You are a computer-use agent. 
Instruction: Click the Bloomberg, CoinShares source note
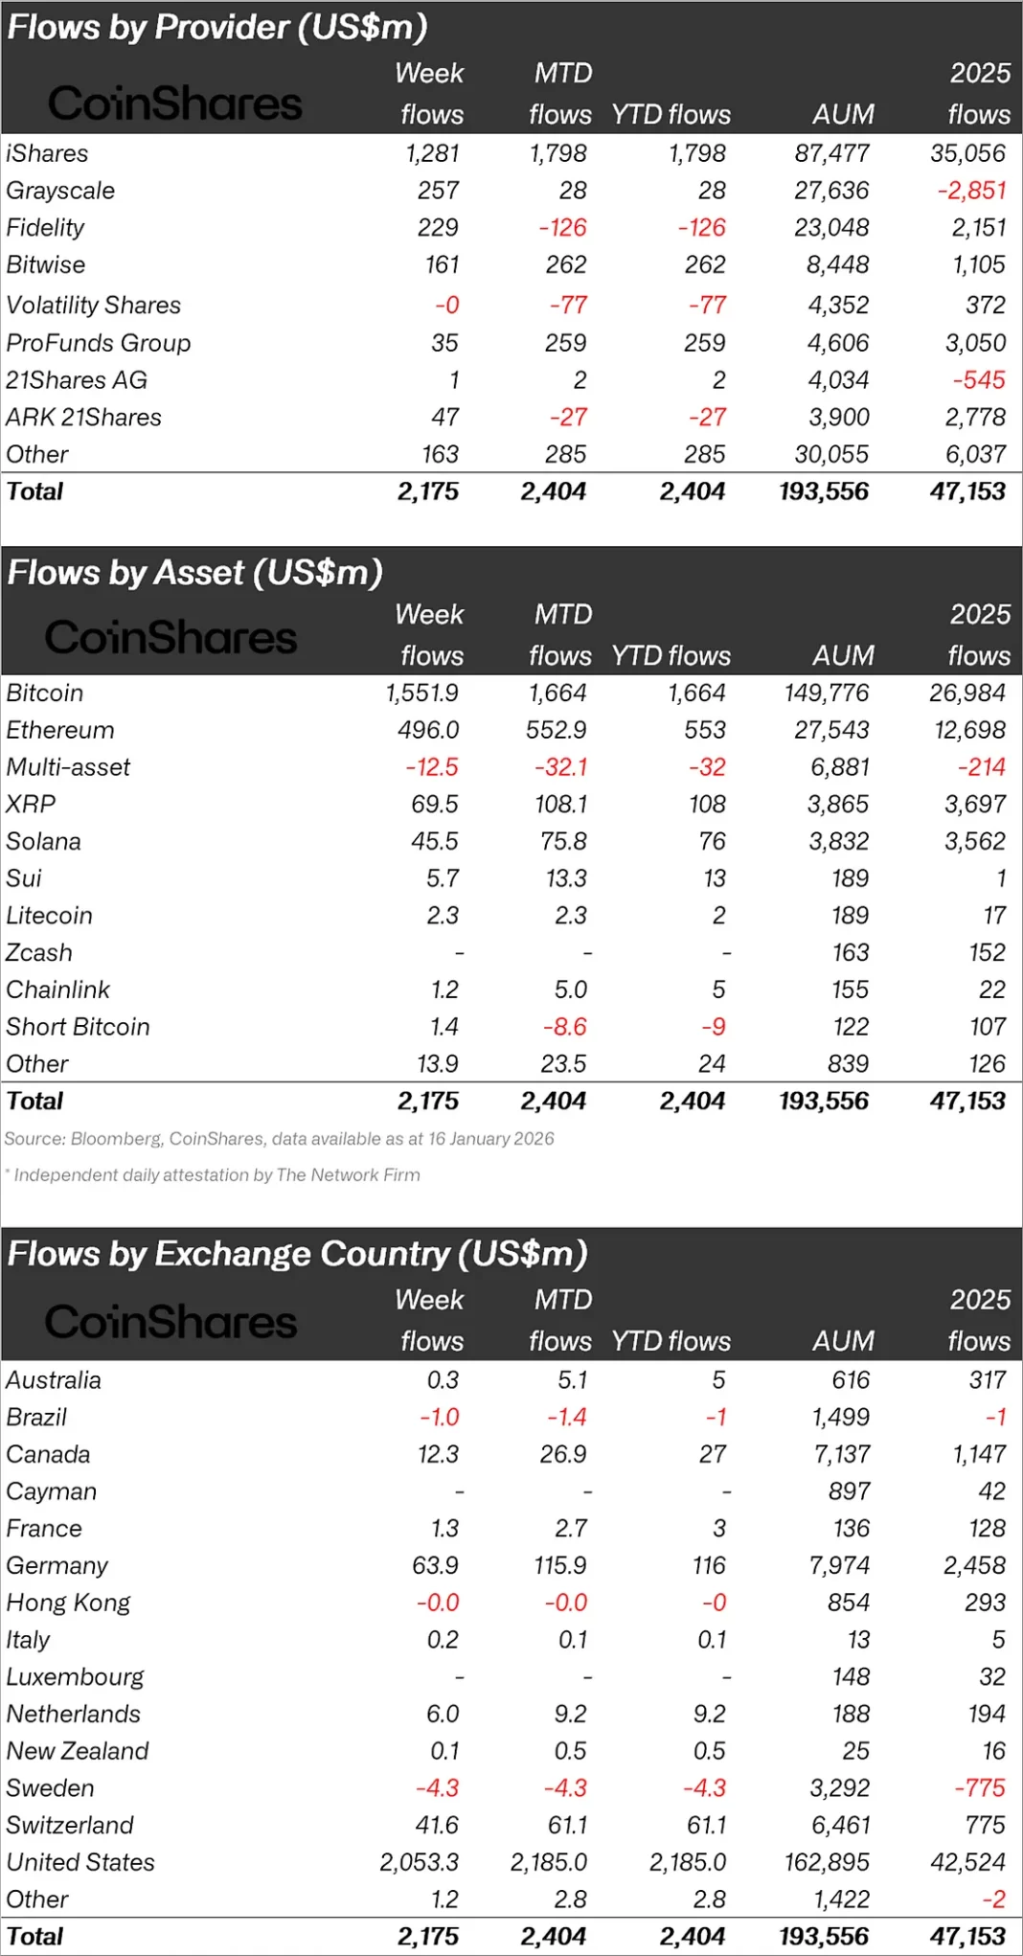(279, 1139)
